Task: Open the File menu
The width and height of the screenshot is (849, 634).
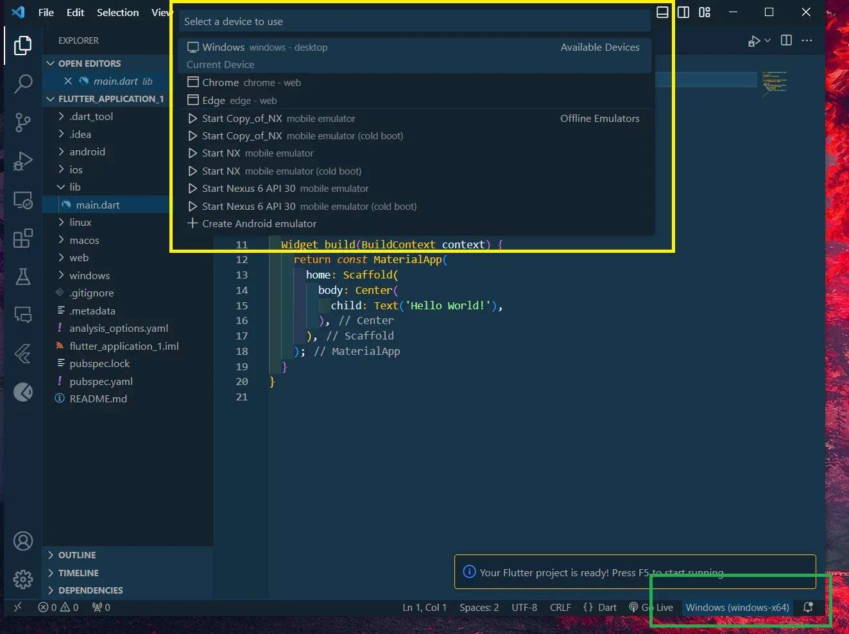Action: click(x=46, y=12)
